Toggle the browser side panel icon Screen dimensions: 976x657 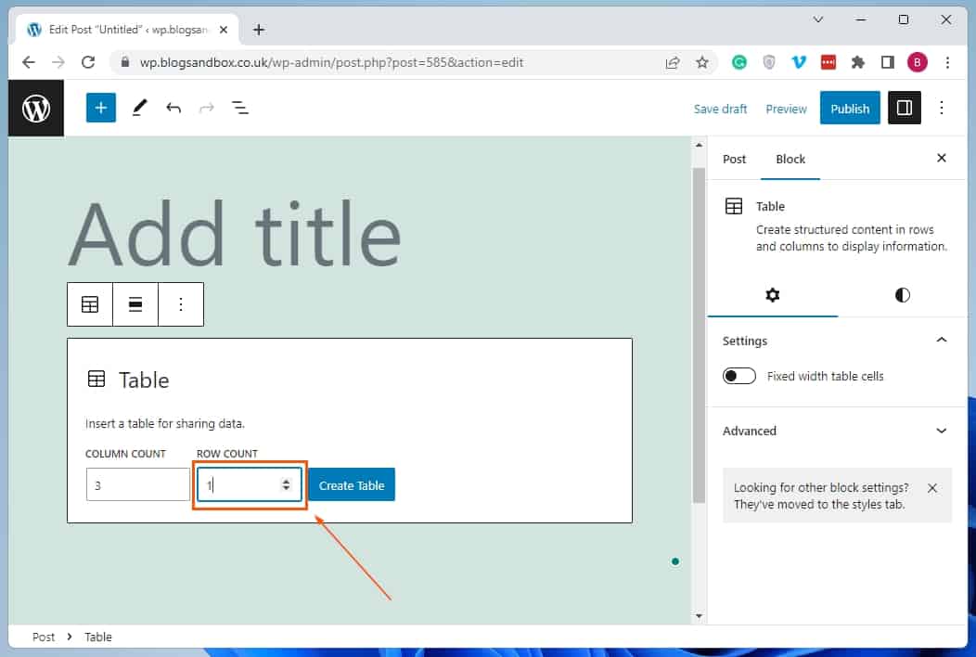click(888, 62)
